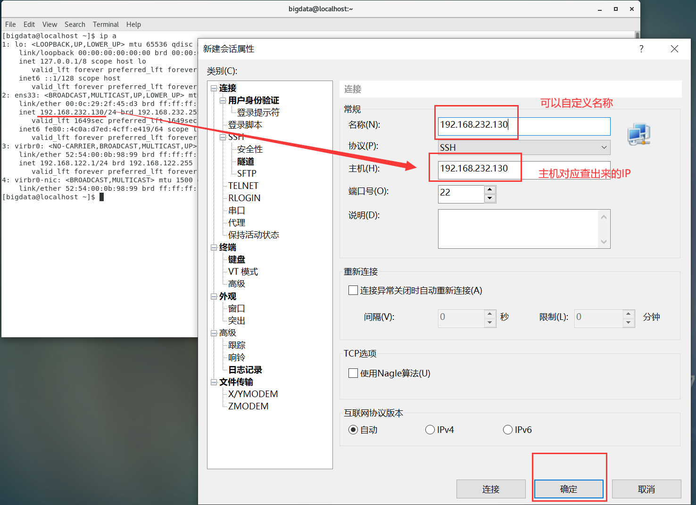
Task: Open the ZMODEM file transfer settings
Action: point(248,406)
